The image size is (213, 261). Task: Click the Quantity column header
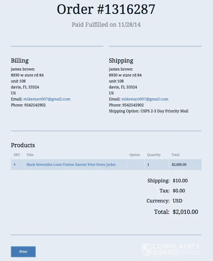154,155
